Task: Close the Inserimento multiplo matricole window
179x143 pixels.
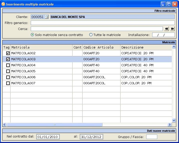Action: [175, 4]
